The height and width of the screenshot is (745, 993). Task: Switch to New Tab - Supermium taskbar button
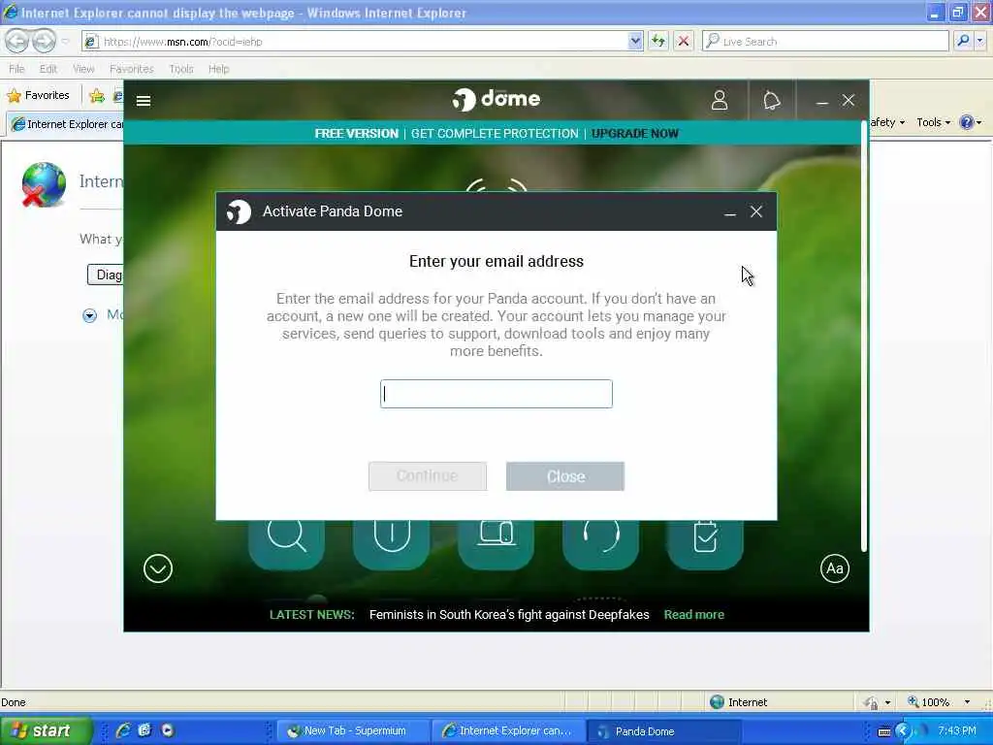(x=353, y=731)
